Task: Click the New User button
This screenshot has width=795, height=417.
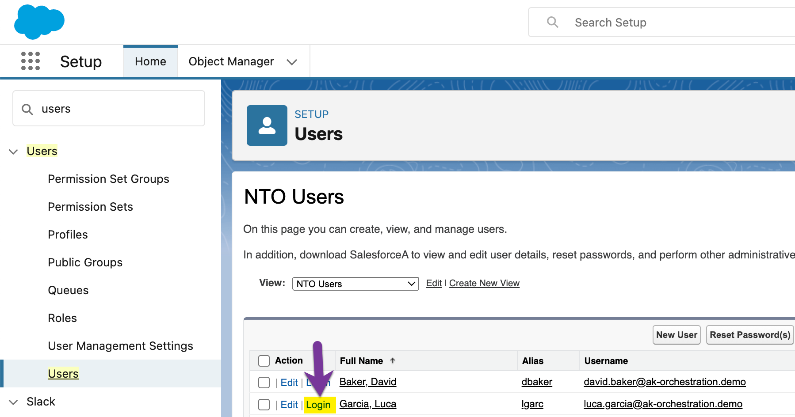Action: point(677,335)
